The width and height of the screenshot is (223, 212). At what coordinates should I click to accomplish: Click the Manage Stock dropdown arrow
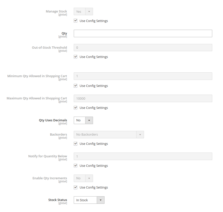pos(89,11)
